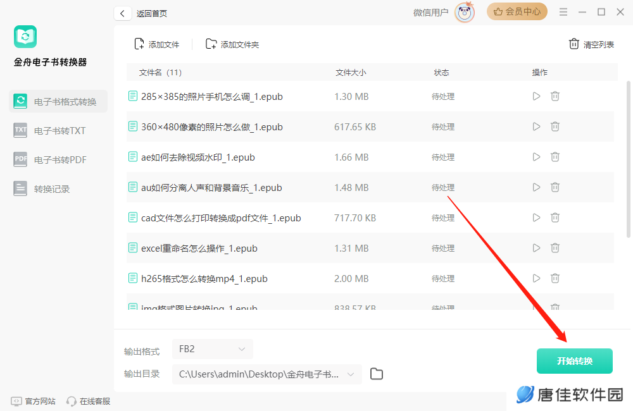Viewport: 633px width, 411px height.
Task: Select file excel重命名怎么操作_1.epub
Action: coord(199,248)
